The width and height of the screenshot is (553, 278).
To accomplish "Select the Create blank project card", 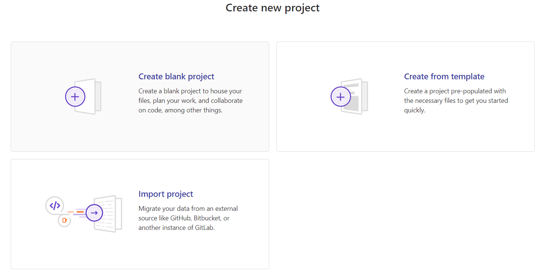I will pyautogui.click(x=140, y=96).
